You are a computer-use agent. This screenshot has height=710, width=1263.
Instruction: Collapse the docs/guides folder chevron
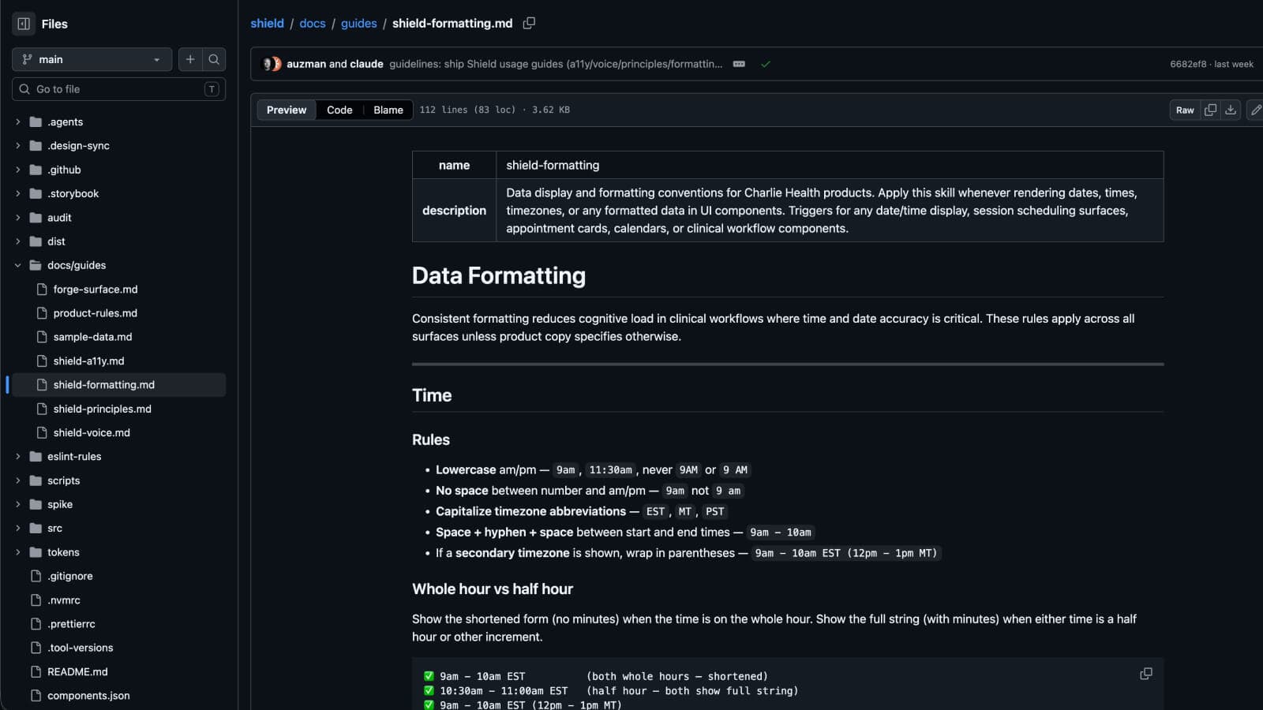pyautogui.click(x=18, y=265)
